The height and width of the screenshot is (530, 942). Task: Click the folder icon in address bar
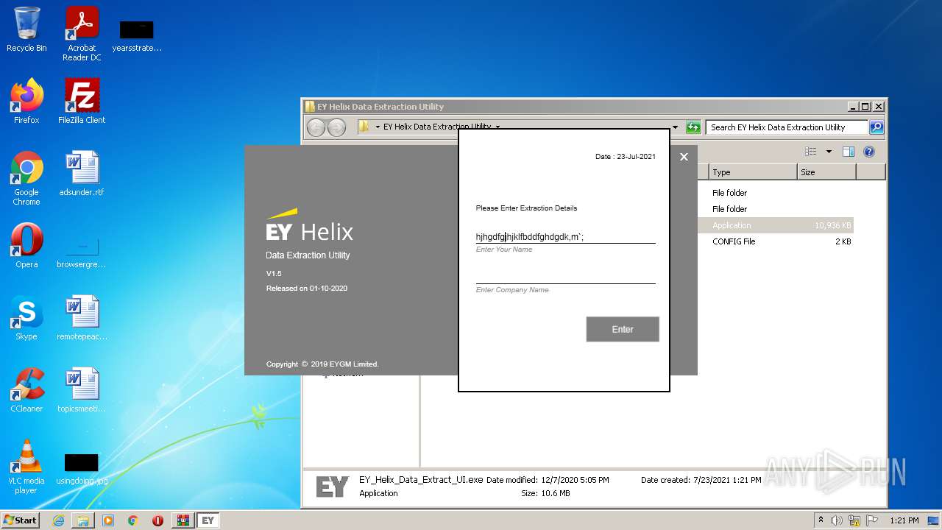click(x=364, y=127)
